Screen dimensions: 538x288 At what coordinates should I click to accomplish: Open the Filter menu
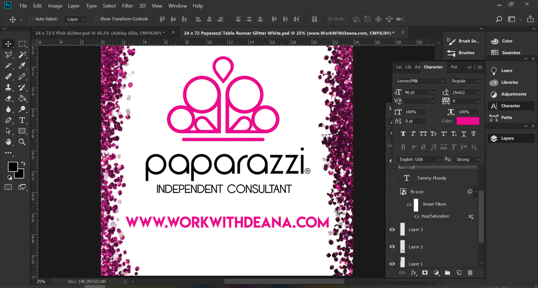pyautogui.click(x=128, y=6)
